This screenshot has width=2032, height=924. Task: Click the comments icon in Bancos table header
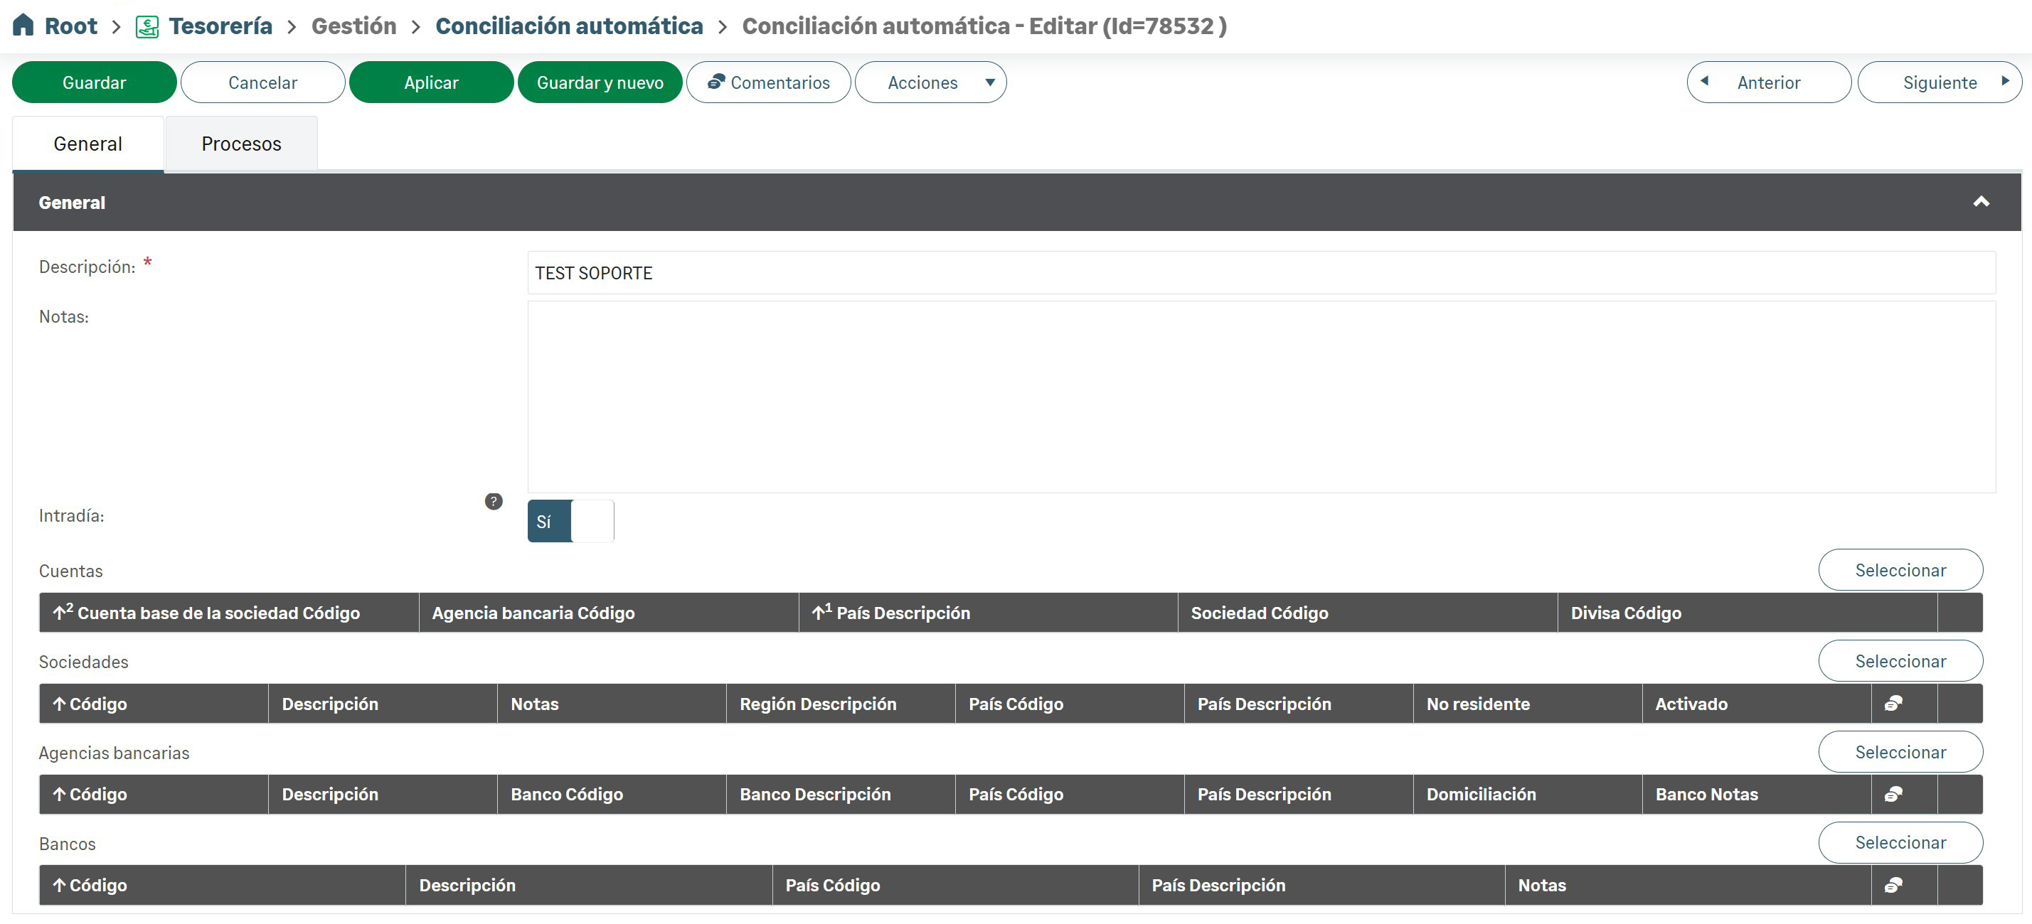1893,886
